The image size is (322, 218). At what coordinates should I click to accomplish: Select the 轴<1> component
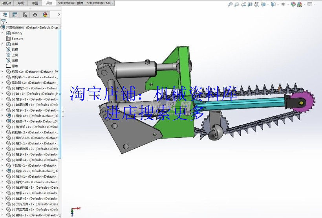tap(32, 94)
